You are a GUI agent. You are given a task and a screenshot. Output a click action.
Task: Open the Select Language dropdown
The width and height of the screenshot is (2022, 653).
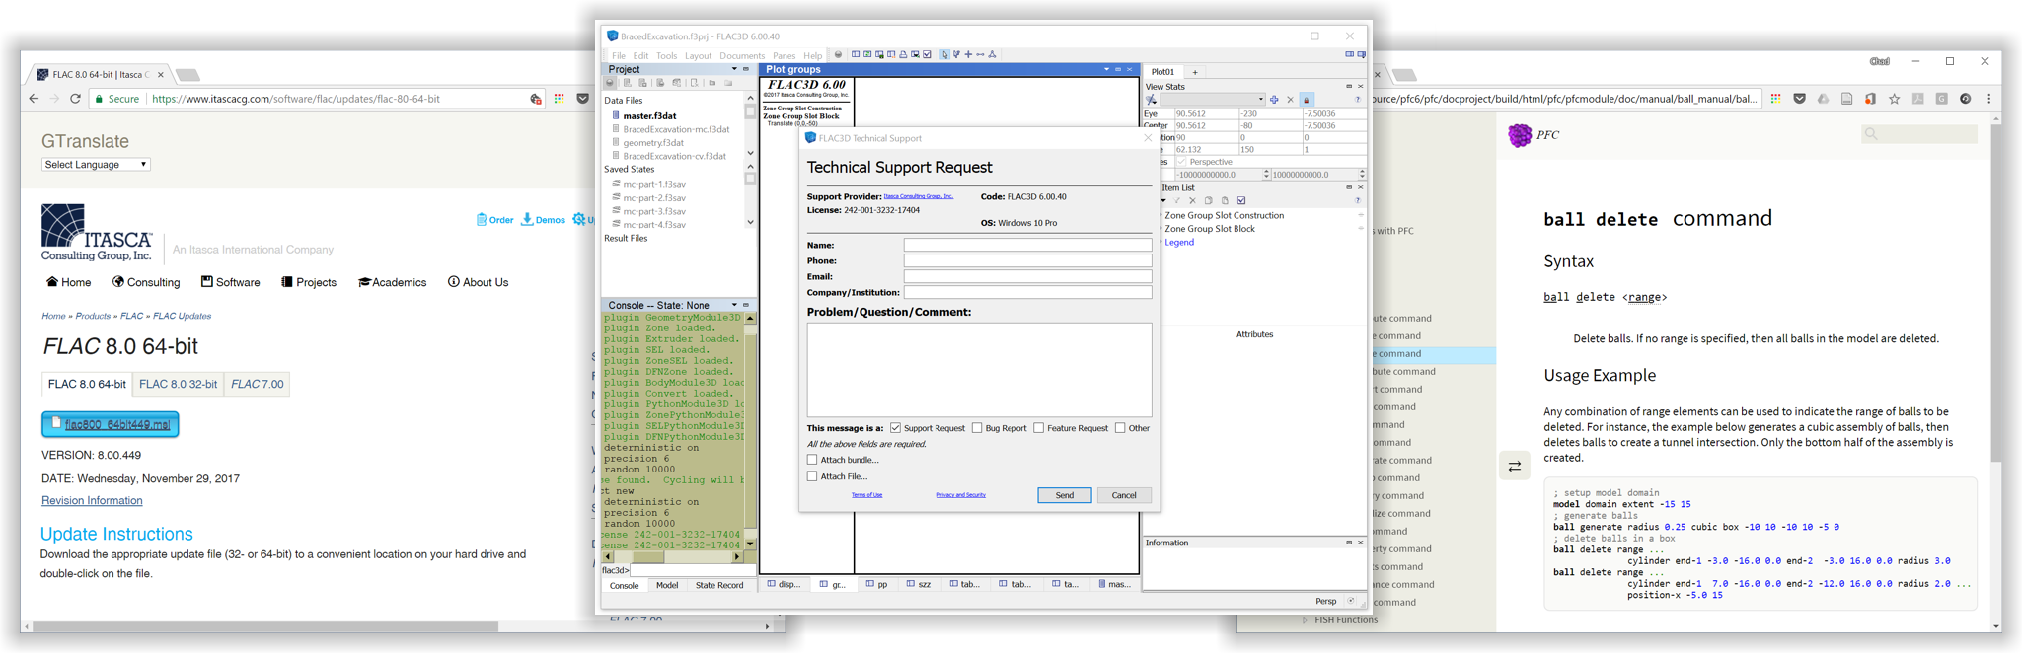pyautogui.click(x=96, y=165)
